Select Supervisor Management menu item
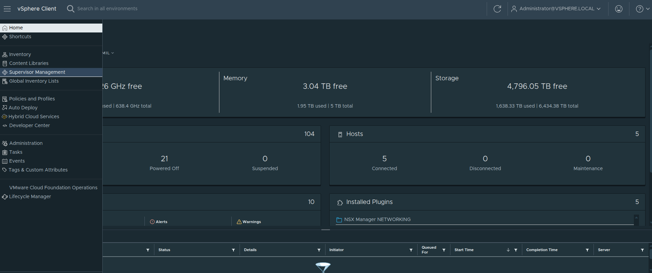 (x=51, y=72)
